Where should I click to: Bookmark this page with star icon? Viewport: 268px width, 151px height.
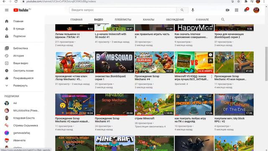238,1
